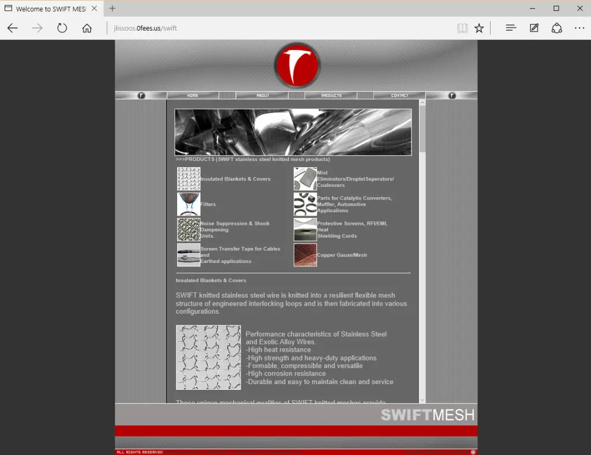Go back to the previous page
This screenshot has height=455, width=591.
tap(13, 28)
